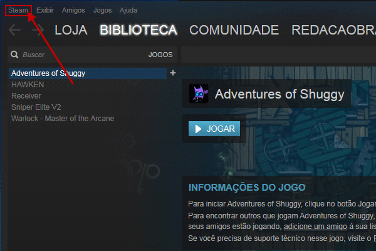This screenshot has height=251, width=376.
Task: Open the Jogos menu
Action: tap(102, 10)
